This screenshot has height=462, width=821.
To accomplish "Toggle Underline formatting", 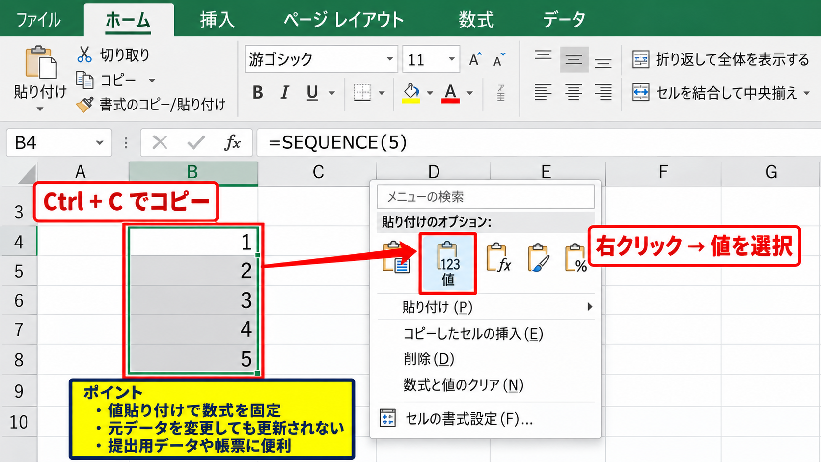I will tap(312, 92).
